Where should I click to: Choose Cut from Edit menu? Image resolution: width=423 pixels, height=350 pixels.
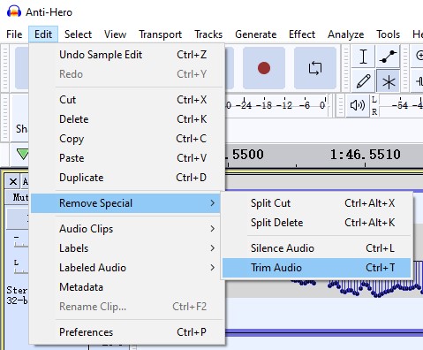pos(127,100)
